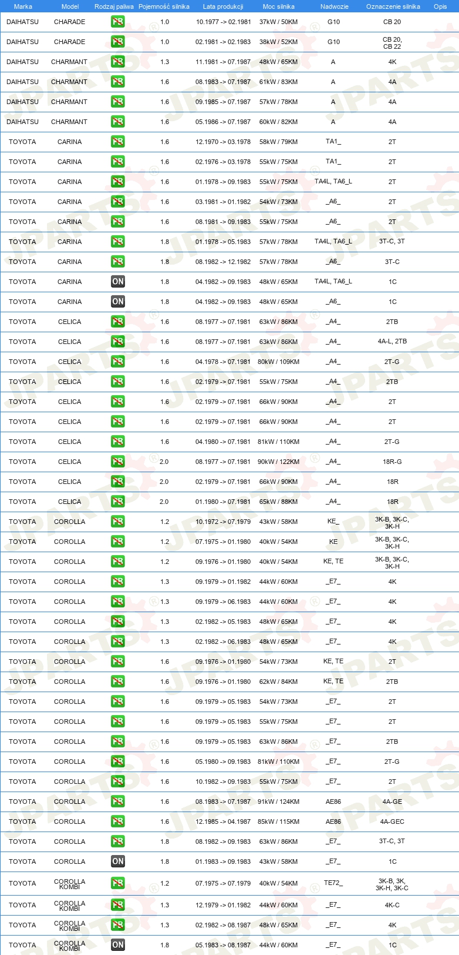
Task: Click the engine code cell '4K-C'
Action: (392, 905)
